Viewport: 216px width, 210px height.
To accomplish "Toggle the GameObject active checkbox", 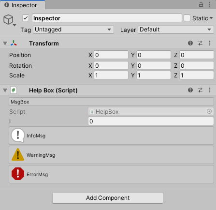I will tap(26, 18).
